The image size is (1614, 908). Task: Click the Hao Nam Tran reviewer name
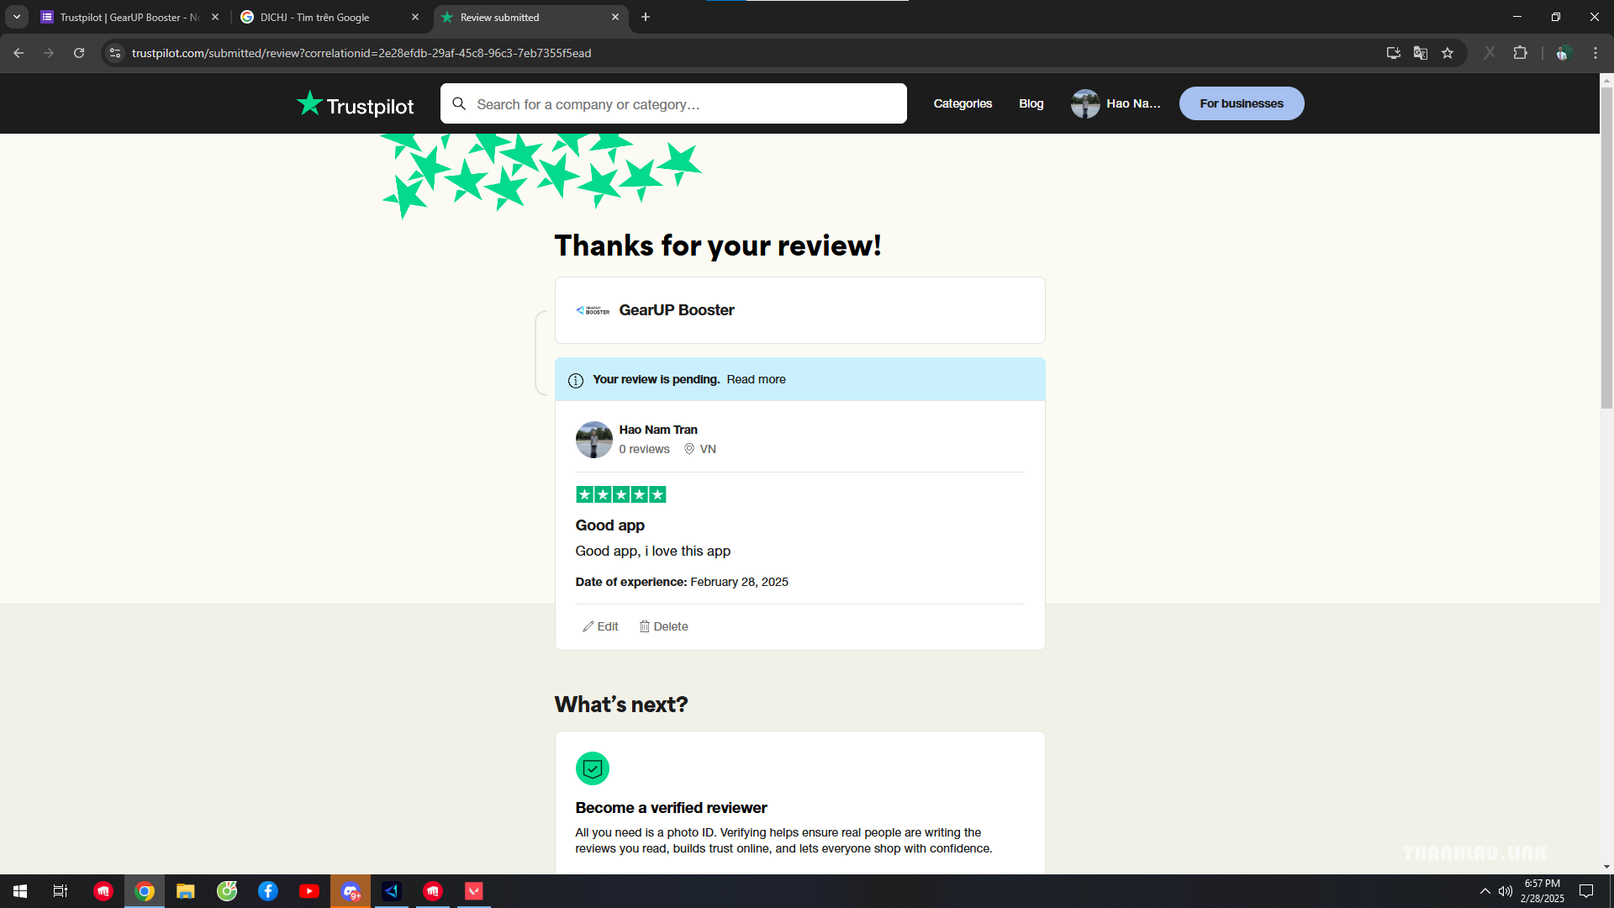(658, 430)
